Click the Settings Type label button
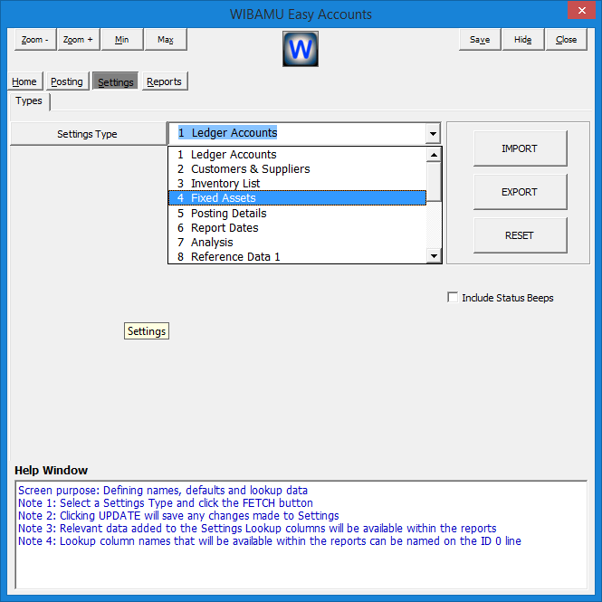Viewport: 602px width, 602px height. pyautogui.click(x=88, y=134)
